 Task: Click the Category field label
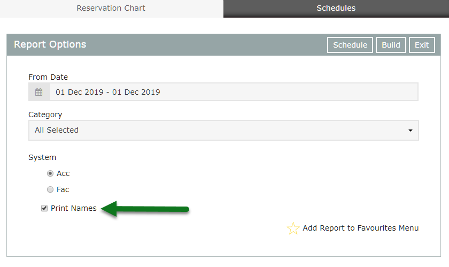pyautogui.click(x=45, y=115)
